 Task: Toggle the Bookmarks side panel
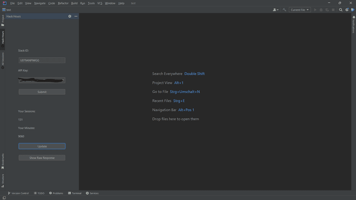pos(3,161)
